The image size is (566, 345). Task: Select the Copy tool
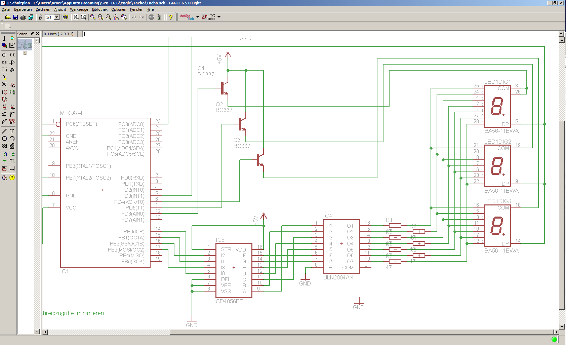tap(12, 55)
